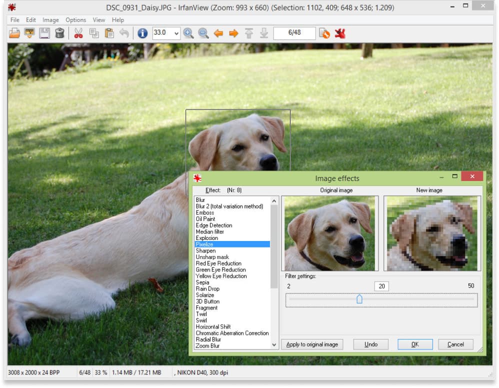Expand the Effect menu in the Image effects dialog

214,190
